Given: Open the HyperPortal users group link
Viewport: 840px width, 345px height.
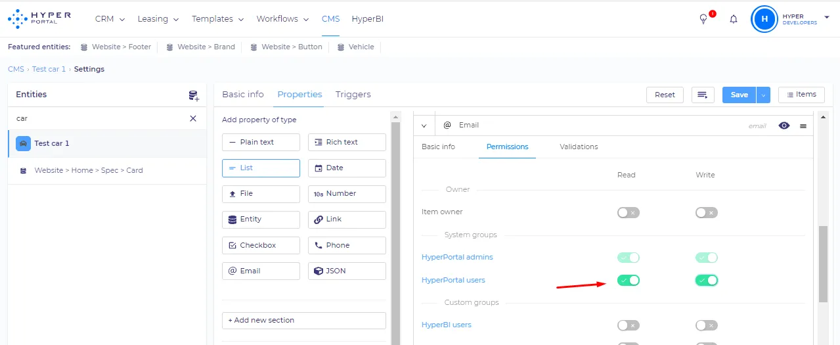Looking at the screenshot, I should tap(453, 281).
